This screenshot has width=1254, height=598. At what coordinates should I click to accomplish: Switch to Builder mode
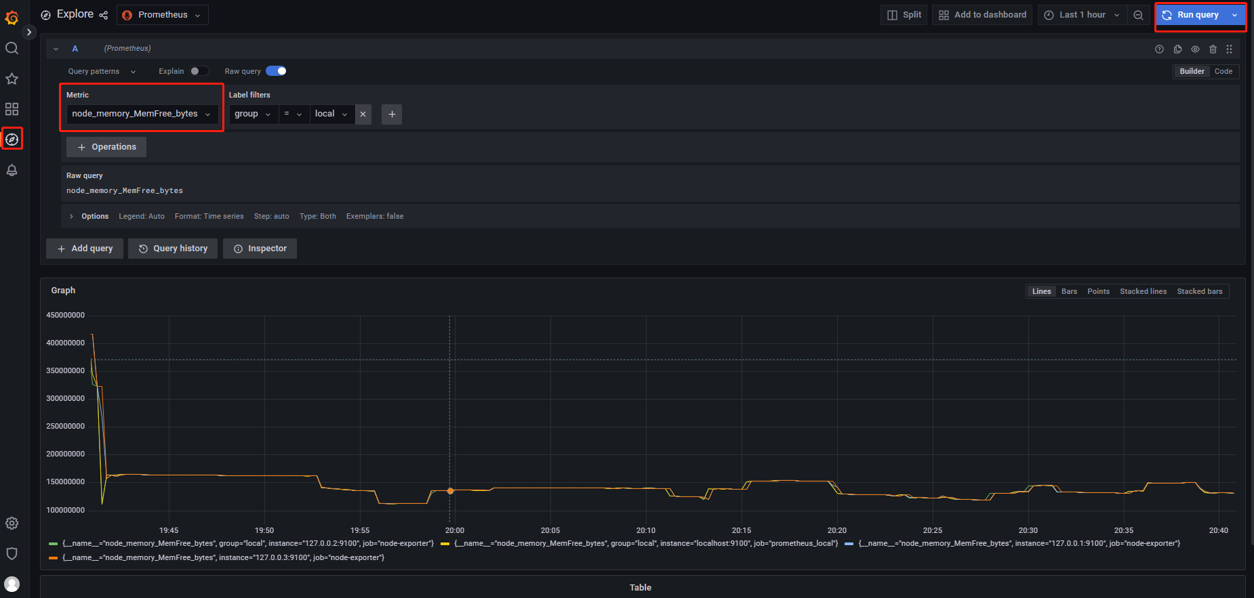click(1192, 71)
